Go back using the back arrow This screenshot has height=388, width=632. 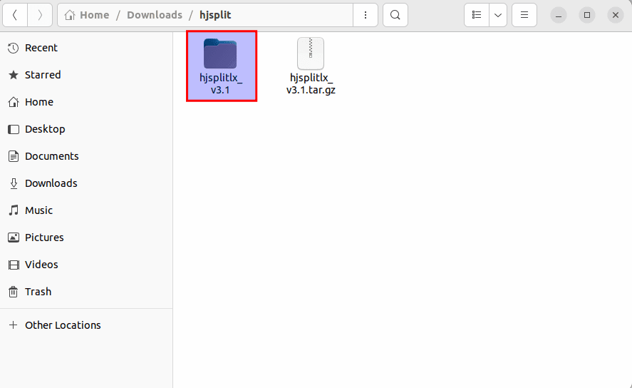pyautogui.click(x=15, y=15)
